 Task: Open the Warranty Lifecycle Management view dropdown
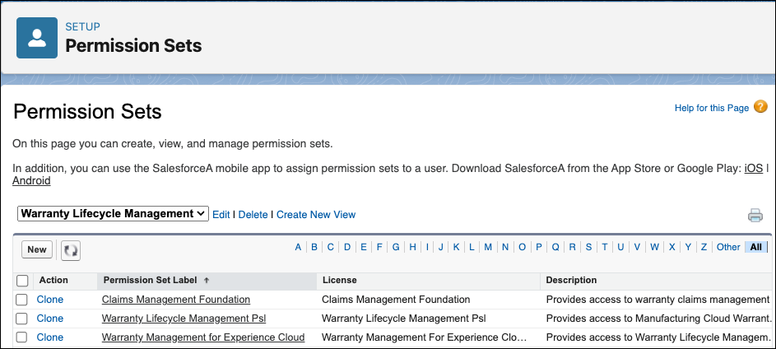[x=113, y=214]
